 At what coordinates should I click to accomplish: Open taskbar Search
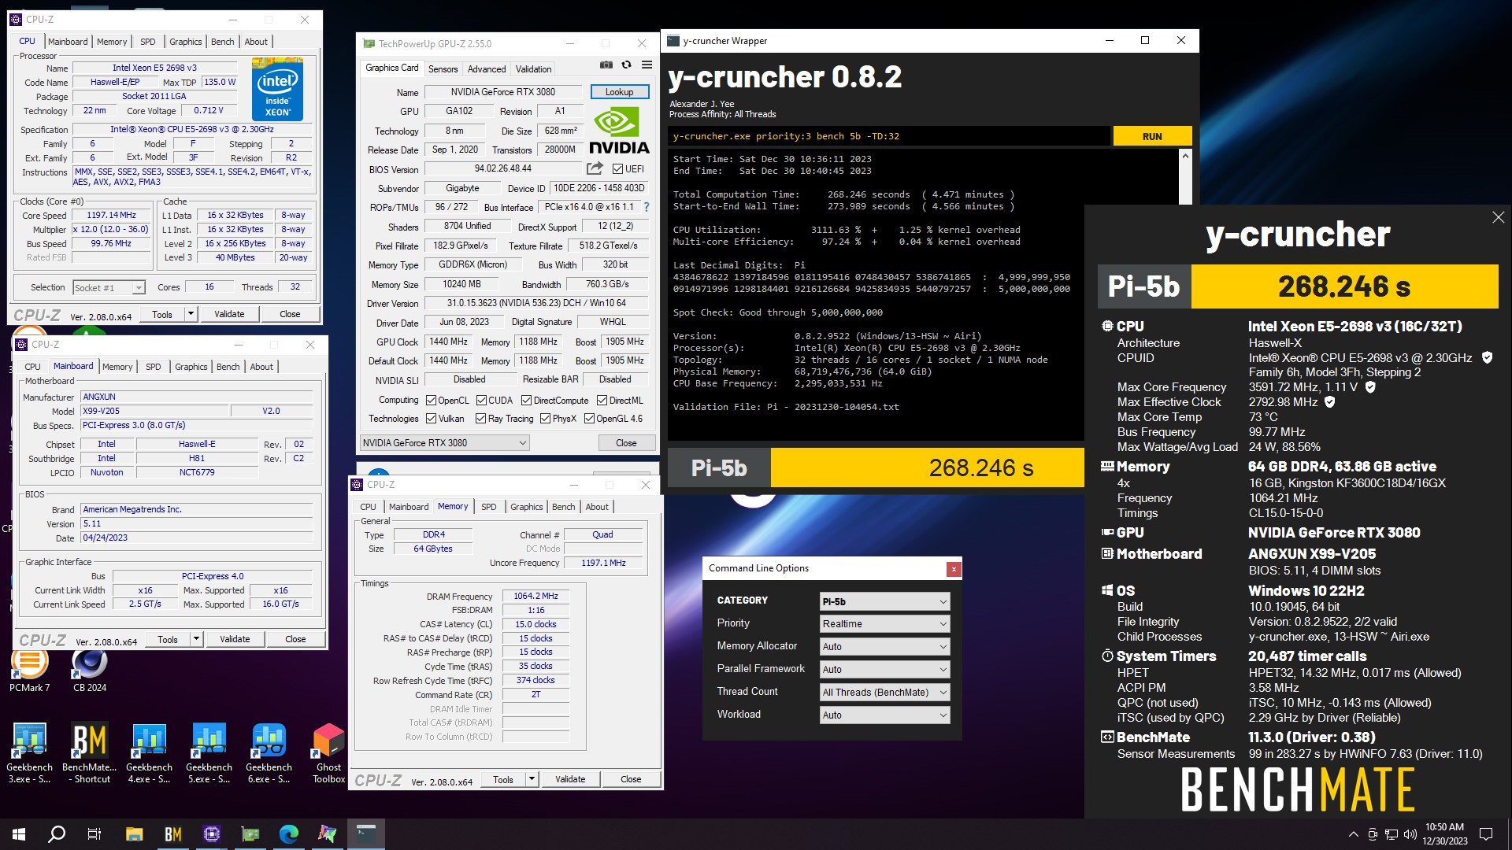(x=57, y=834)
